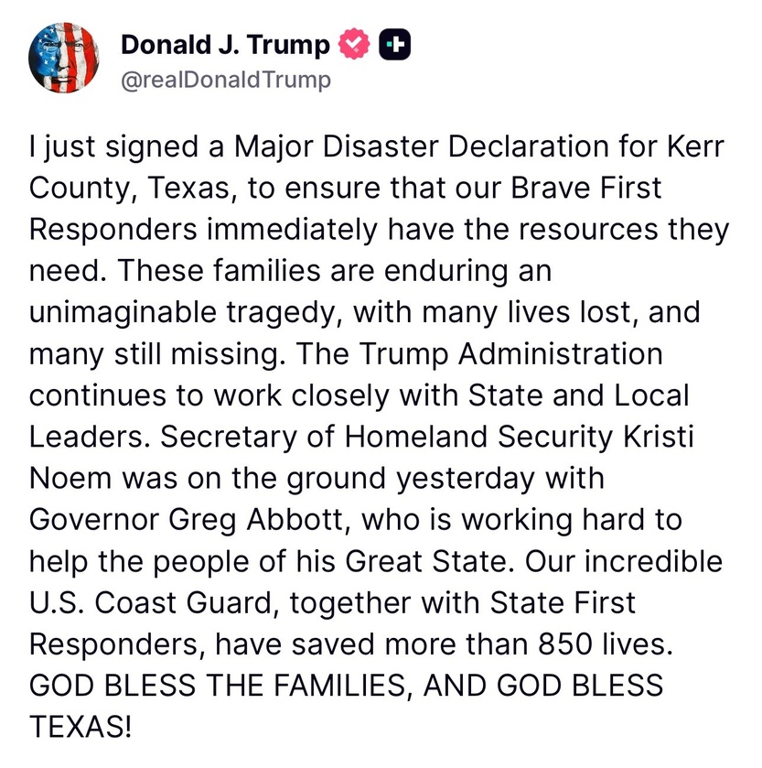This screenshot has height=768, width=762.
Task: Click the flag-painted profile avatar
Action: [64, 58]
